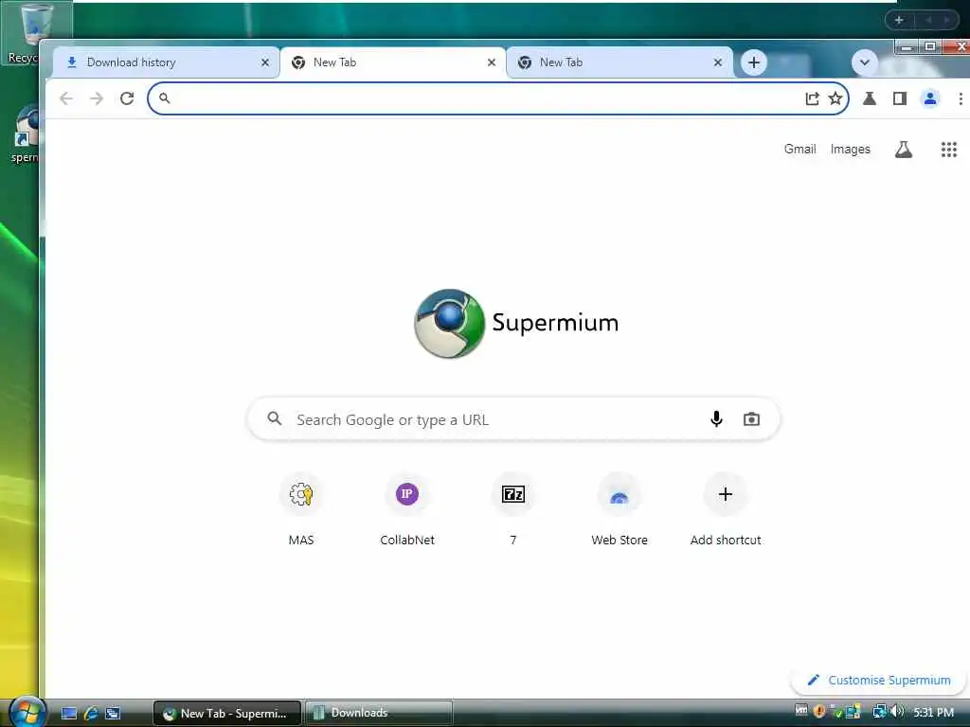970x727 pixels.
Task: Open the Google apps grid
Action: 949,149
